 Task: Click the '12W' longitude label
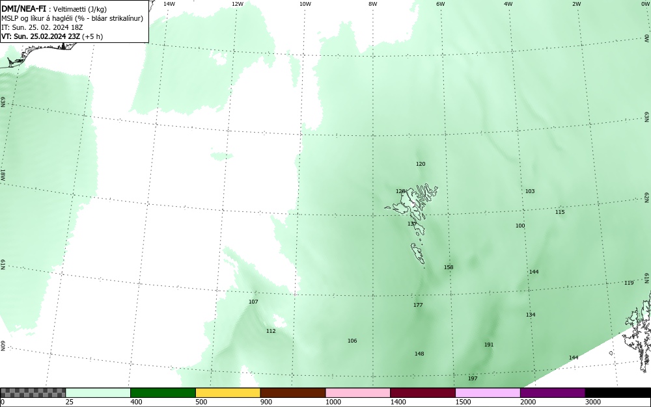click(x=237, y=4)
